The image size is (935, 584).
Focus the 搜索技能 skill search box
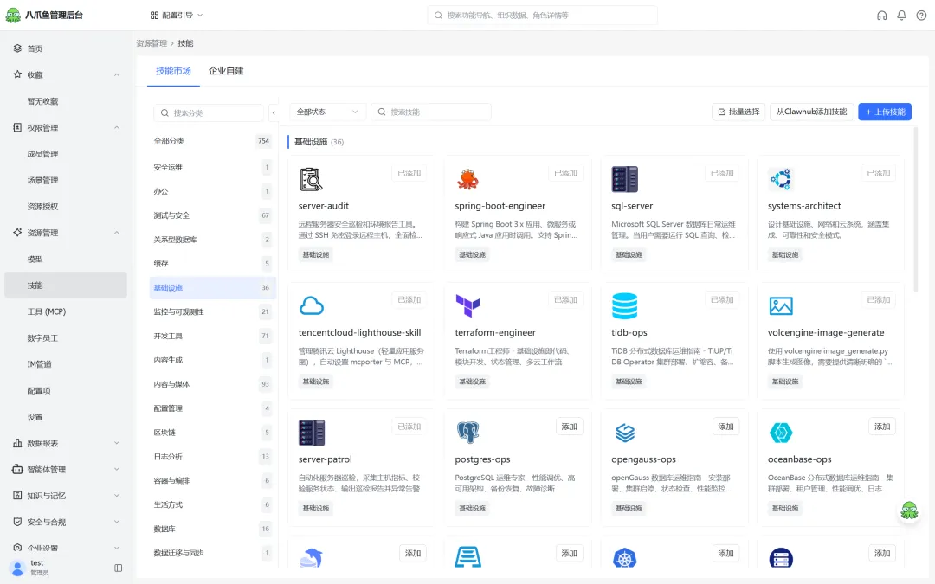[x=431, y=112]
